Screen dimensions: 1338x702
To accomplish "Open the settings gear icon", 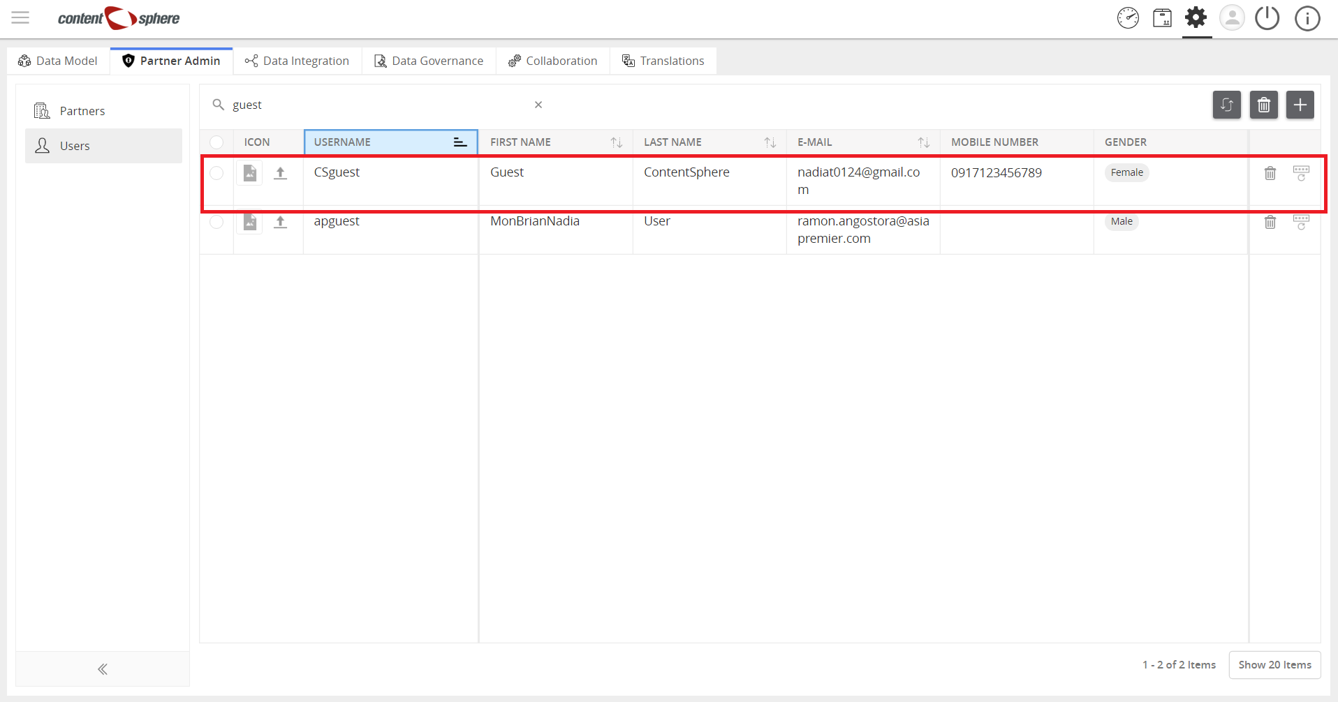I will pyautogui.click(x=1196, y=17).
